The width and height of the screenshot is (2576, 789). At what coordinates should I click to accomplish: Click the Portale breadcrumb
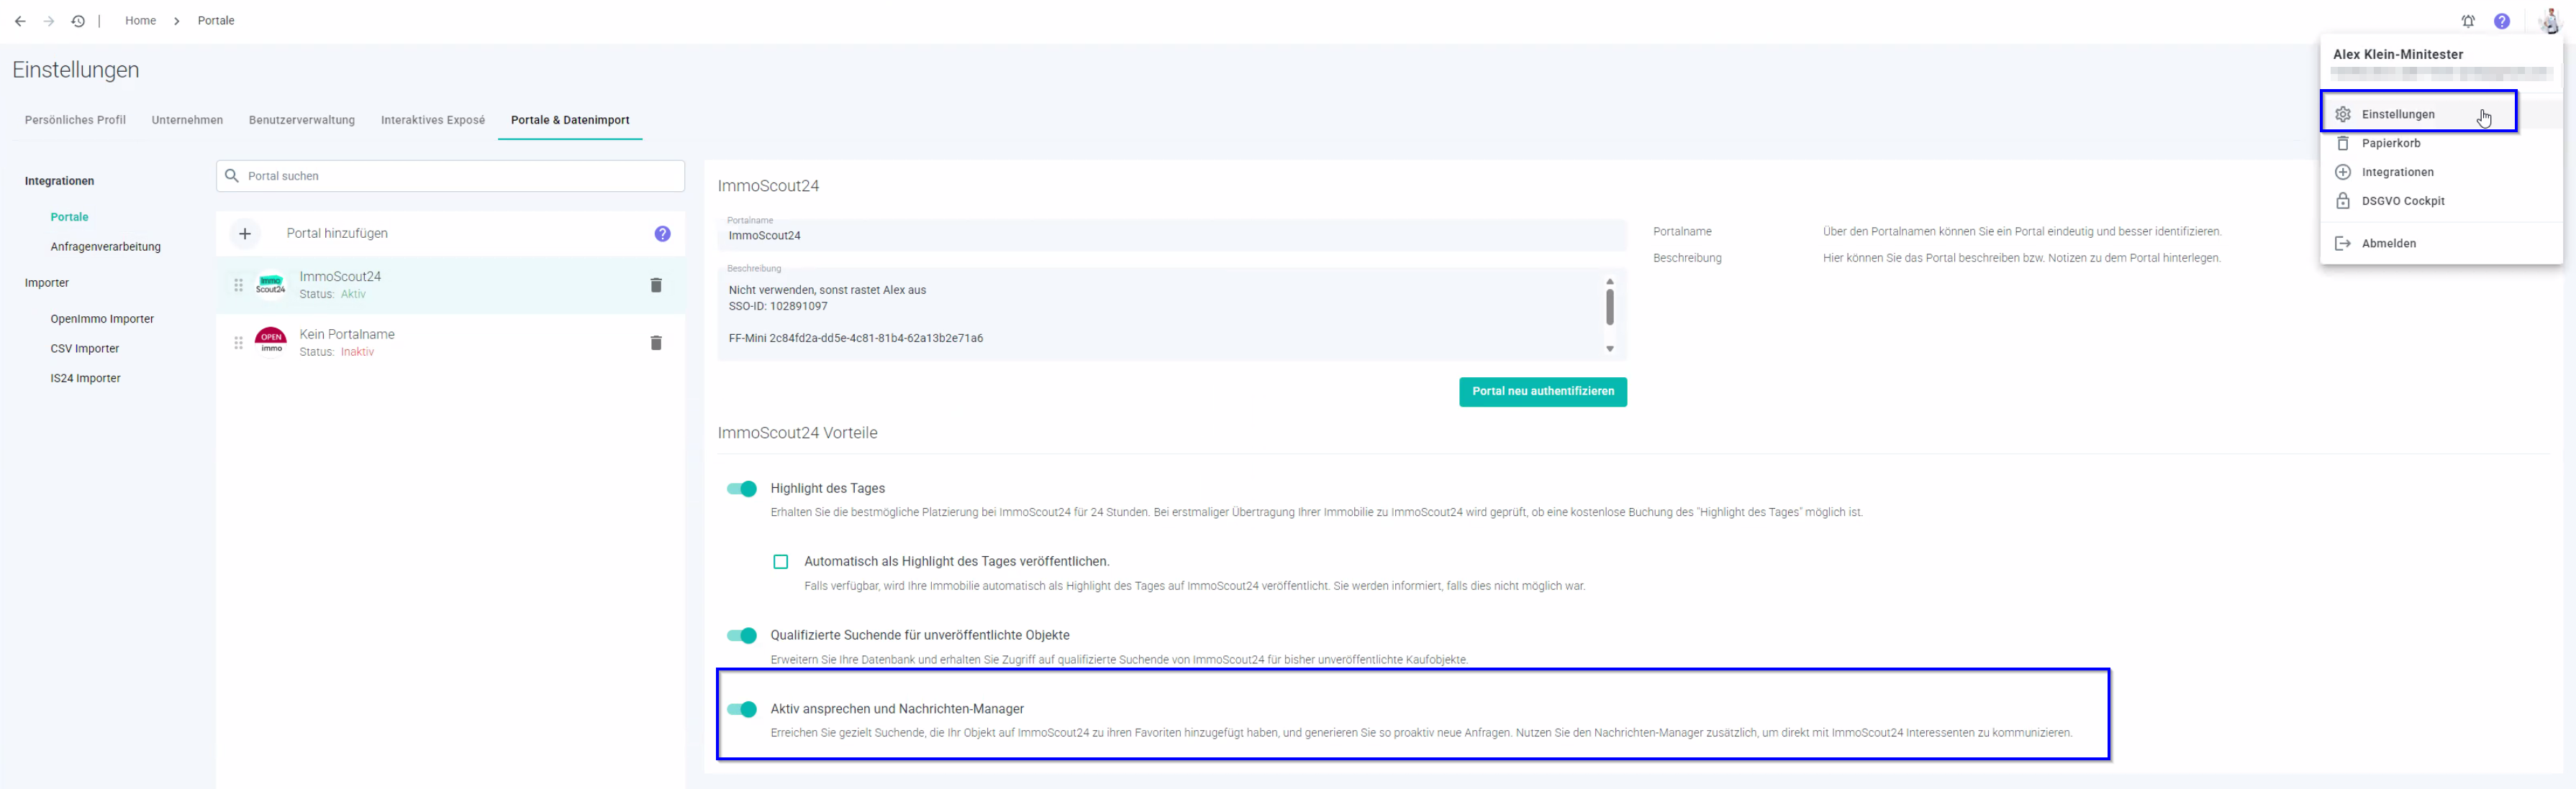click(216, 21)
